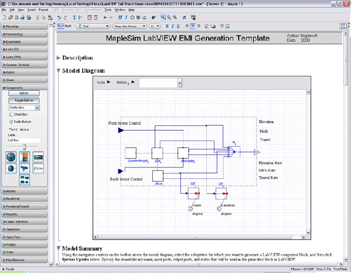
Task: Click the restart Maple server icon
Action: pyautogui.click(x=144, y=17)
